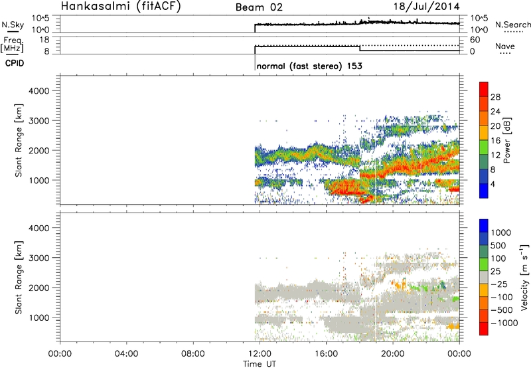Select the Freq. [MHz] axis label
This screenshot has width=531, height=368.
pos(13,45)
